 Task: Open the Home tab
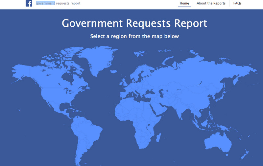pos(184,4)
